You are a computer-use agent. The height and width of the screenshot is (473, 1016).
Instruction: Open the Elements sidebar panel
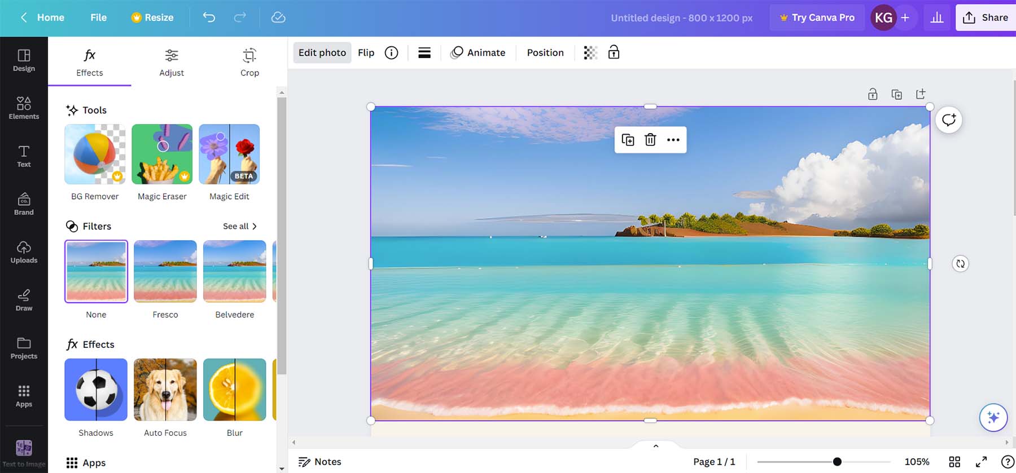24,108
